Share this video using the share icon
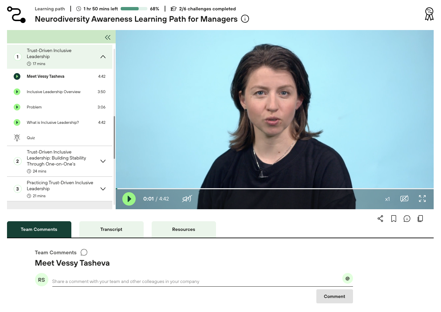 coord(380,219)
